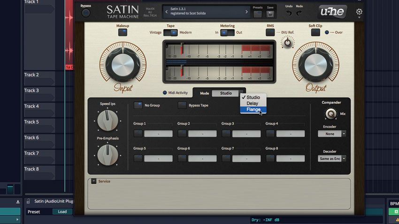Select Studio in mode menu

tap(253, 97)
